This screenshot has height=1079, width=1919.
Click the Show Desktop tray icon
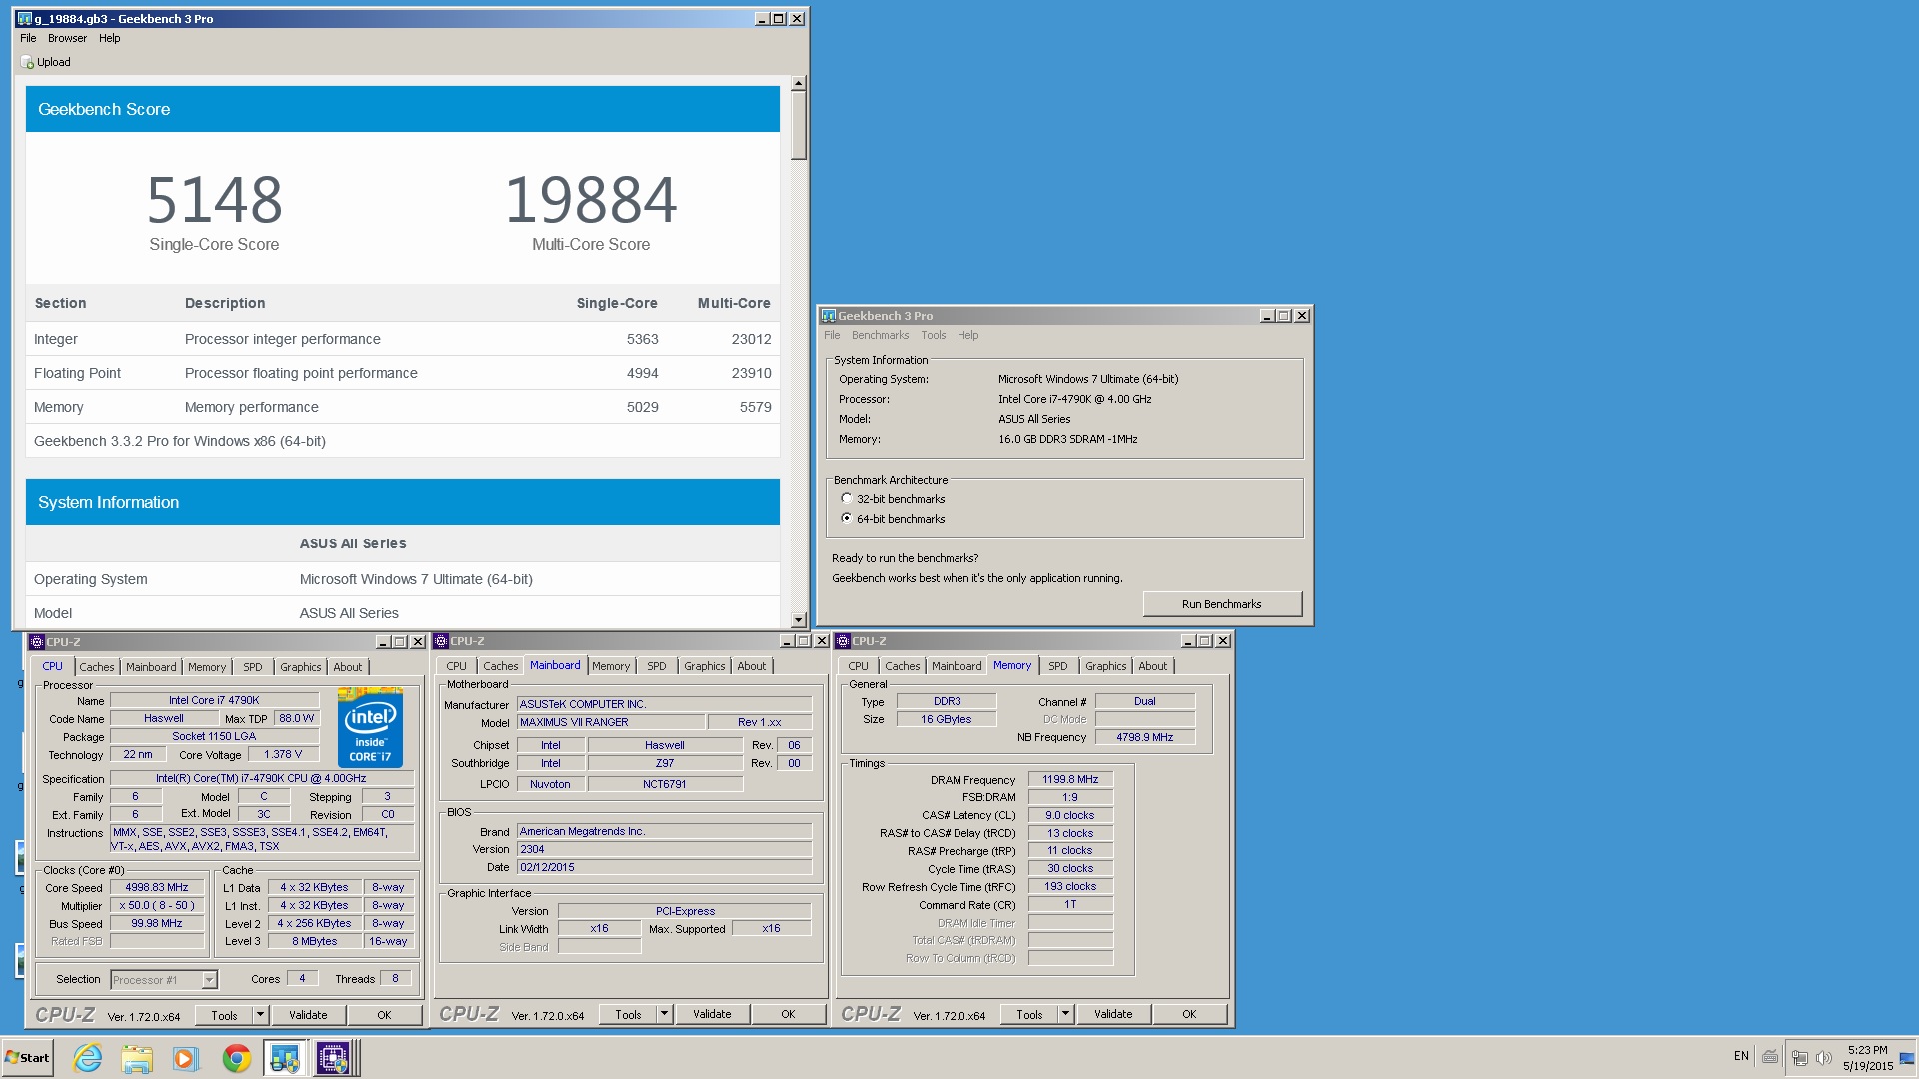click(x=1907, y=1058)
